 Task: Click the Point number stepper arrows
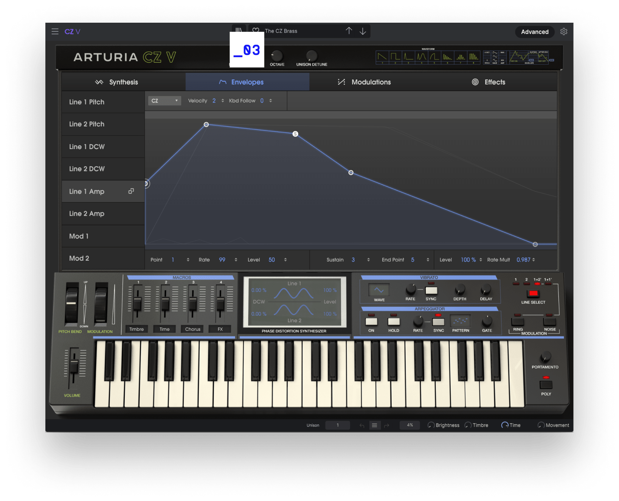click(x=188, y=260)
